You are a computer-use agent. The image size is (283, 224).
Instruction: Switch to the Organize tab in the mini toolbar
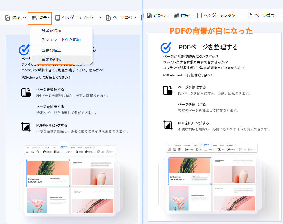click(x=64, y=146)
